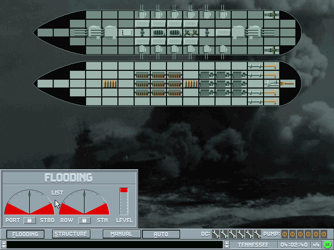Pick the fourth PUMP icon
Viewport: 334px width, 250px height.
308,234
